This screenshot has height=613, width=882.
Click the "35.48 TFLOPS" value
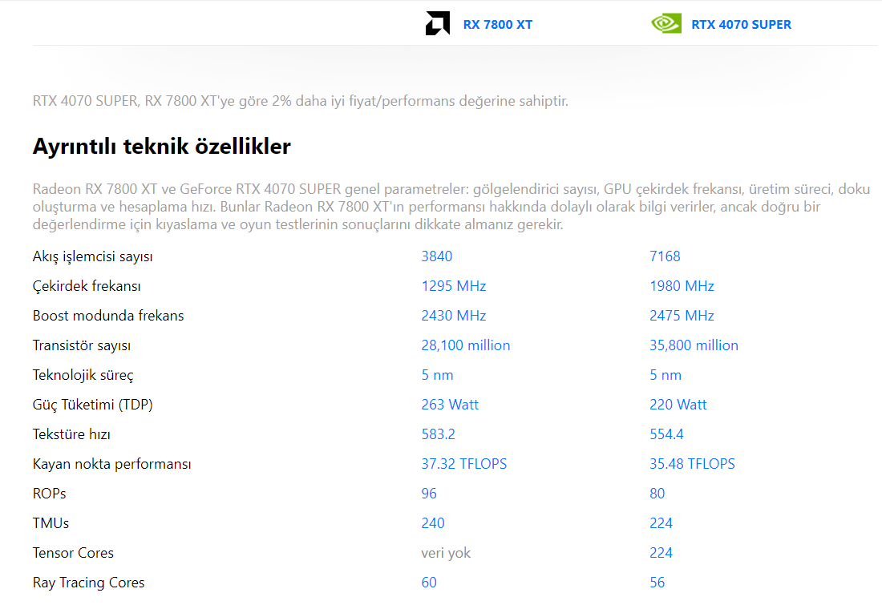tap(693, 465)
